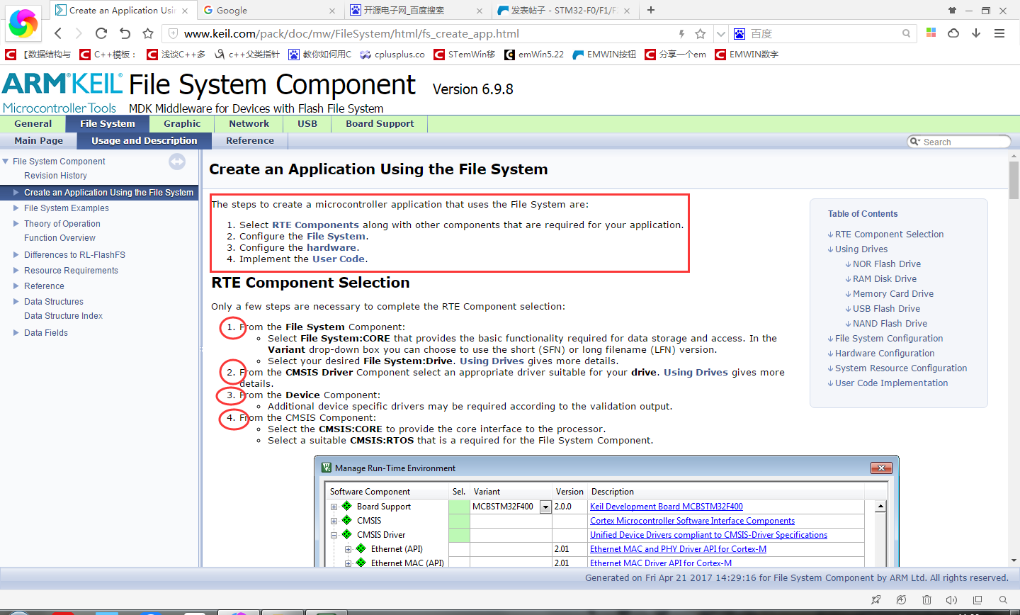Click the browser forward arrow
Screen dimensions: 1020x615
(79, 33)
